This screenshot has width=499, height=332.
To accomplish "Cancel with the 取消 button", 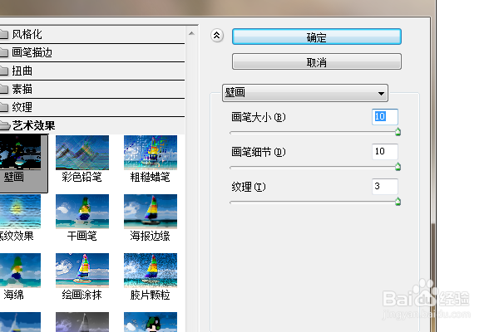I will (317, 61).
